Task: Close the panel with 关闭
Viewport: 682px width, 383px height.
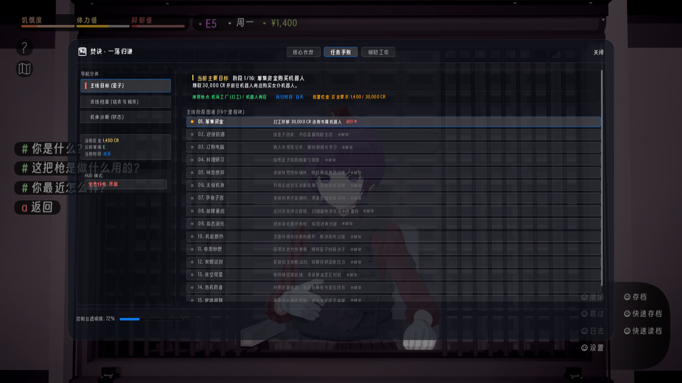Action: (x=599, y=52)
